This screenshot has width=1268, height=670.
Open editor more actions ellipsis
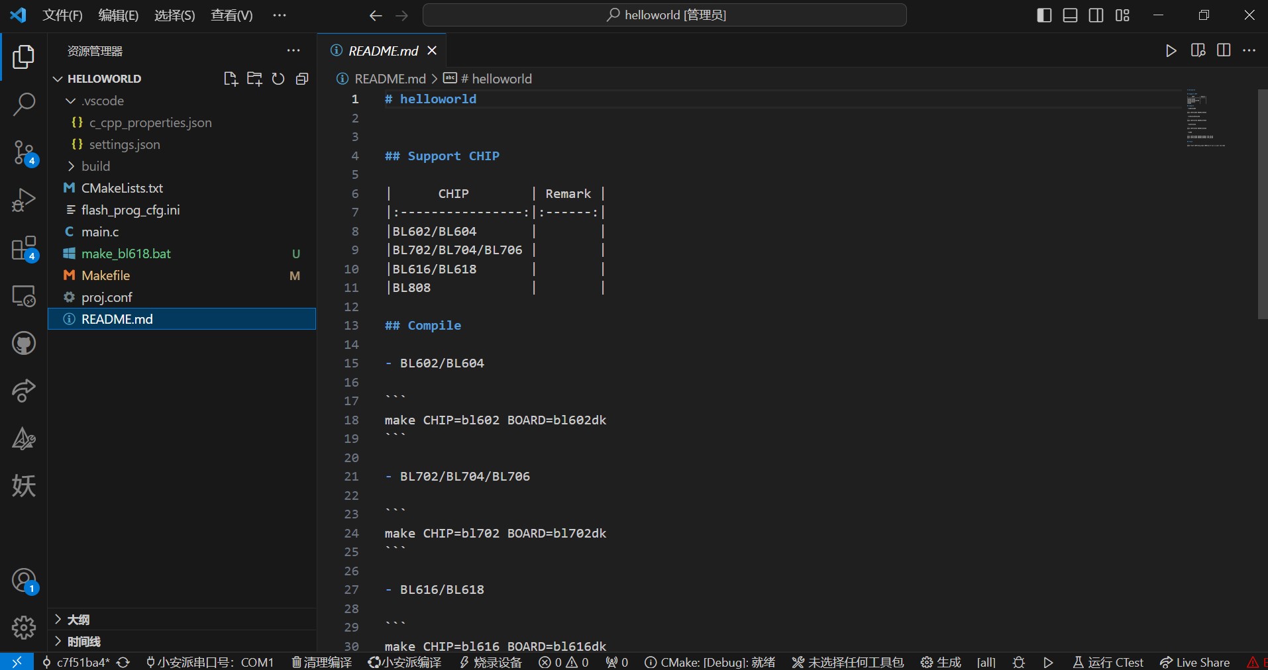click(1249, 51)
